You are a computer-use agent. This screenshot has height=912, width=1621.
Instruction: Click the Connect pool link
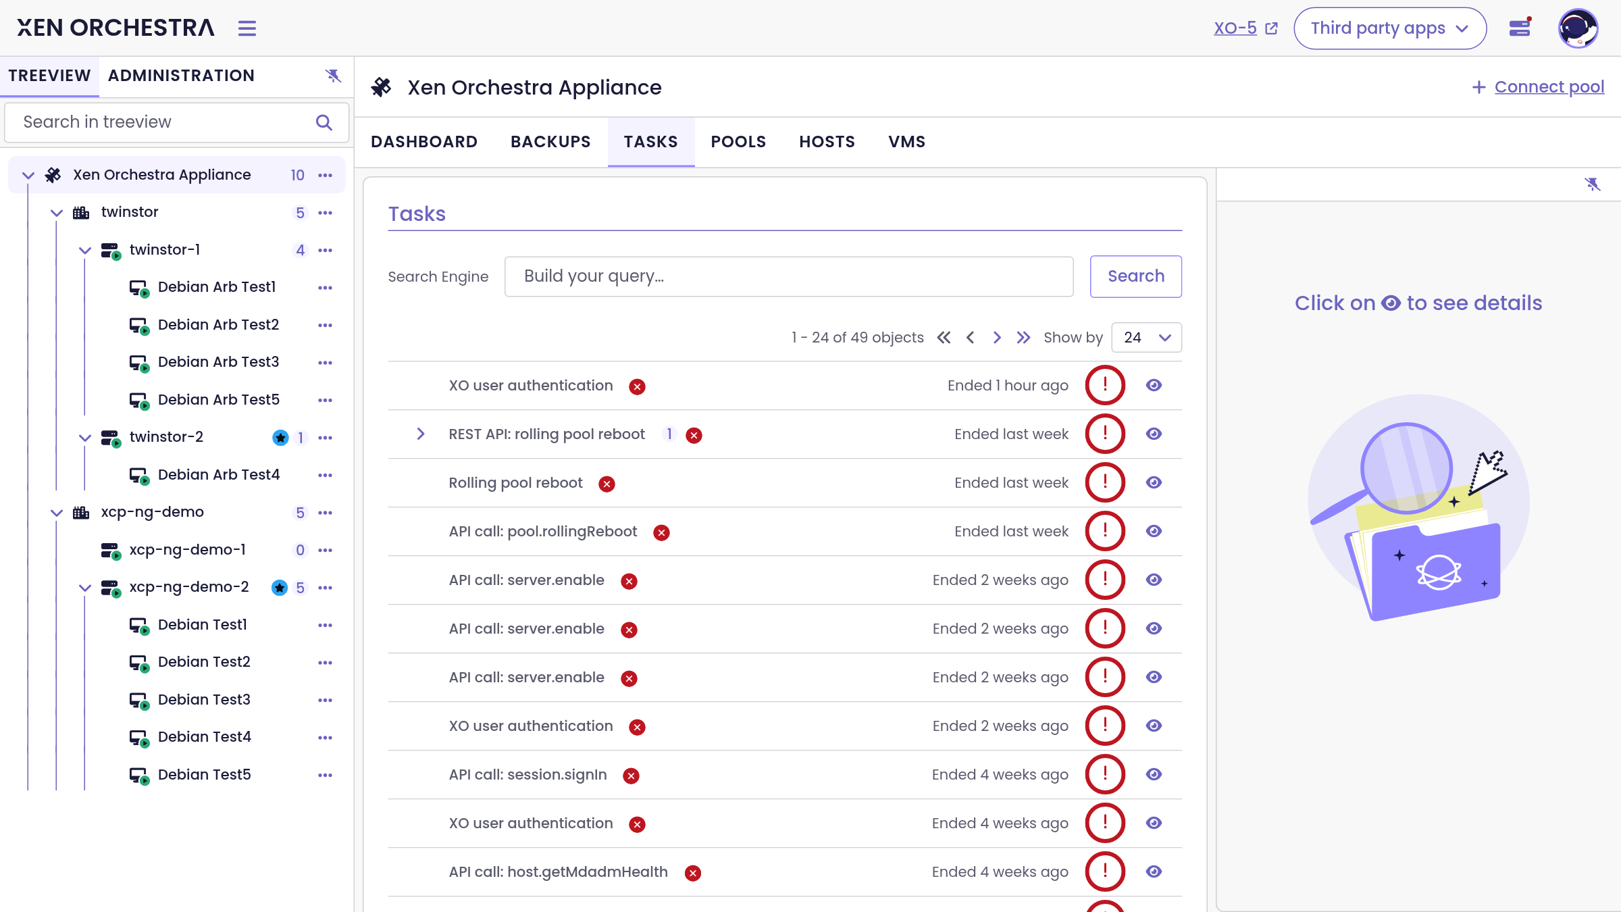[x=1538, y=87]
